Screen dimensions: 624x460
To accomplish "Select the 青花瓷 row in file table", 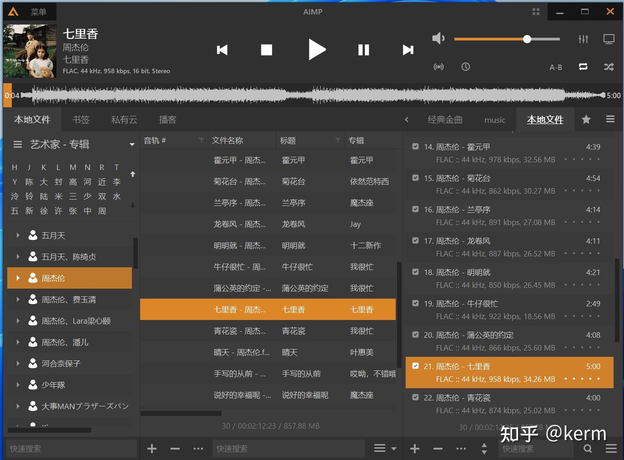I will tap(268, 331).
